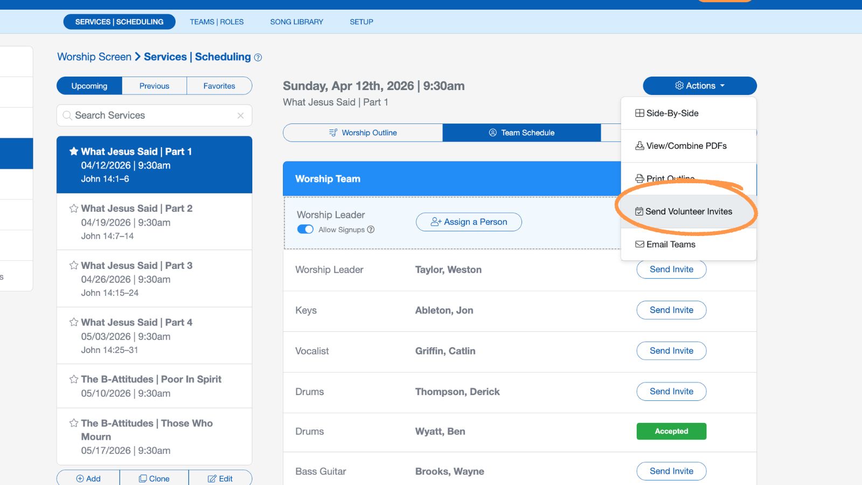Viewport: 862px width, 485px height.
Task: Click the gear icon on the Actions button
Action: [679, 85]
